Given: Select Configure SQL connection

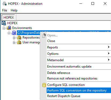Looking at the screenshot, I should tap(79, 85).
